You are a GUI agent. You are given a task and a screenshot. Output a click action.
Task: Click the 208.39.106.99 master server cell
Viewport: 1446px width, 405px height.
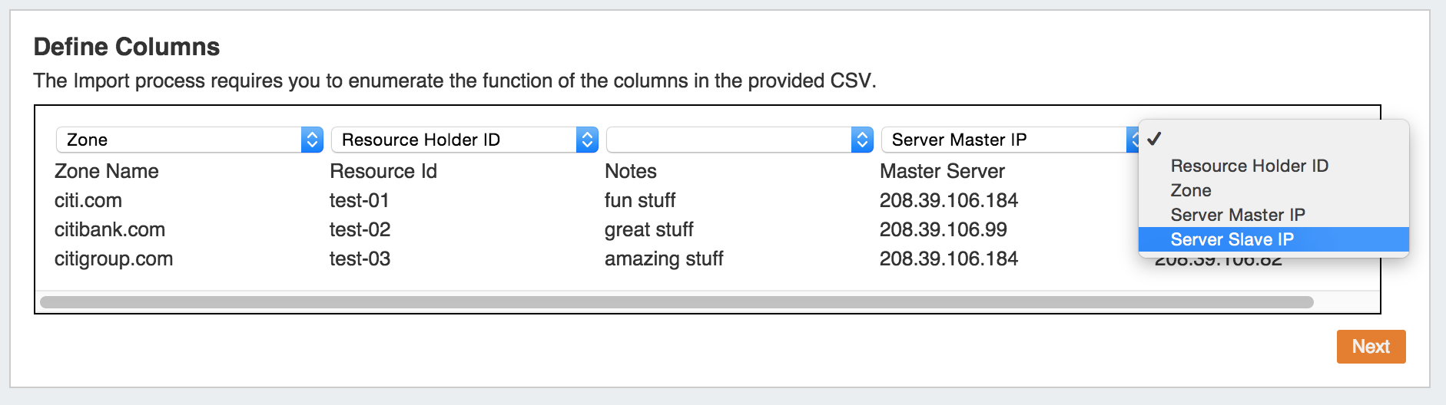[x=943, y=229]
